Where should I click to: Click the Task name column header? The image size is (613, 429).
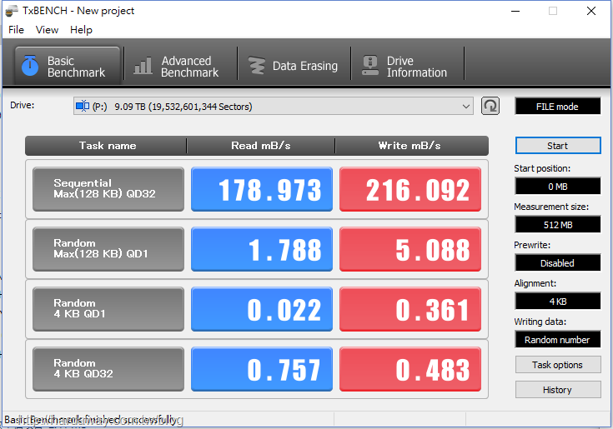(108, 146)
